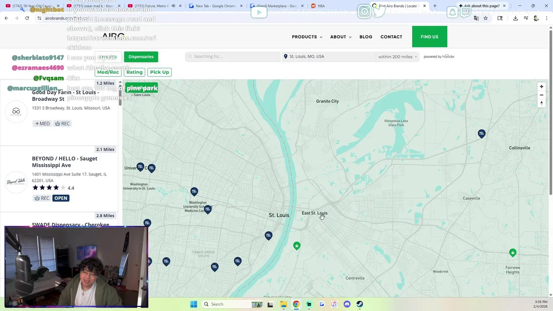The width and height of the screenshot is (553, 311).
Task: Go to the BLOG page
Action: click(x=365, y=37)
